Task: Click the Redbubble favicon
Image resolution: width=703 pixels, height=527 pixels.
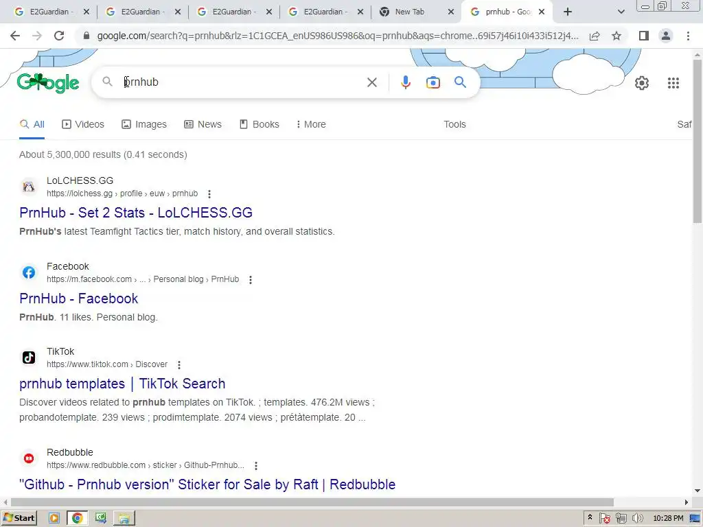Action: (29, 458)
